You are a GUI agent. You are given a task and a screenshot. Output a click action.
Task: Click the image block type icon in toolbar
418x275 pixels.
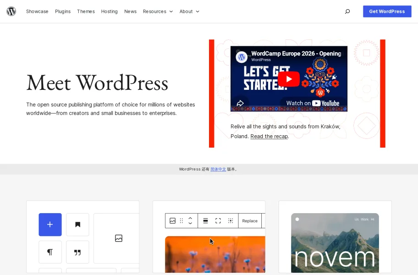tap(172, 220)
